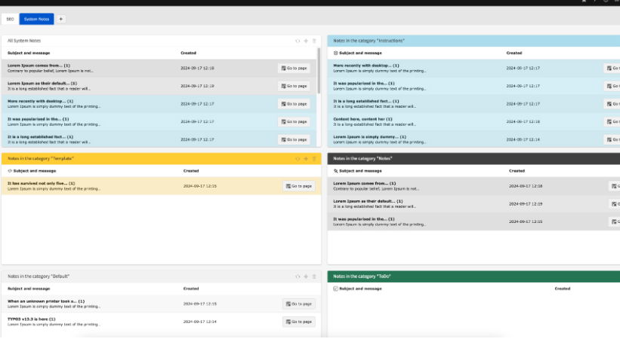
Task: Go to page for TYPO3 v13.3 note
Action: pyautogui.click(x=299, y=322)
